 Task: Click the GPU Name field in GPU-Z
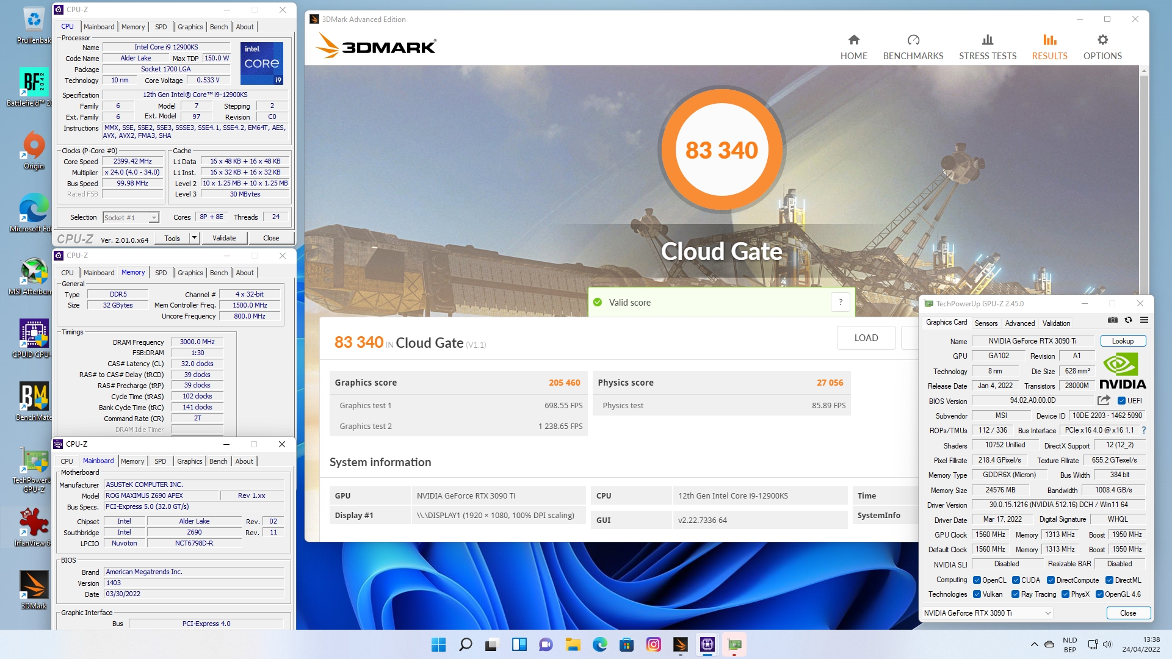click(1033, 341)
